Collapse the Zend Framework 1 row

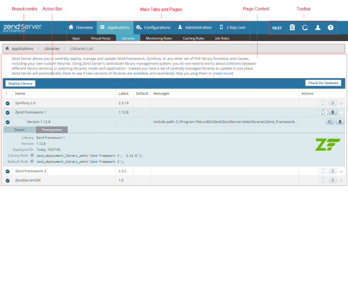(341, 112)
